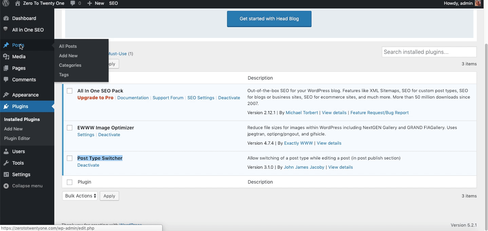The height and width of the screenshot is (231, 488).
Task: Tick the EWWW Image Optimizer checkbox
Action: pos(70,128)
